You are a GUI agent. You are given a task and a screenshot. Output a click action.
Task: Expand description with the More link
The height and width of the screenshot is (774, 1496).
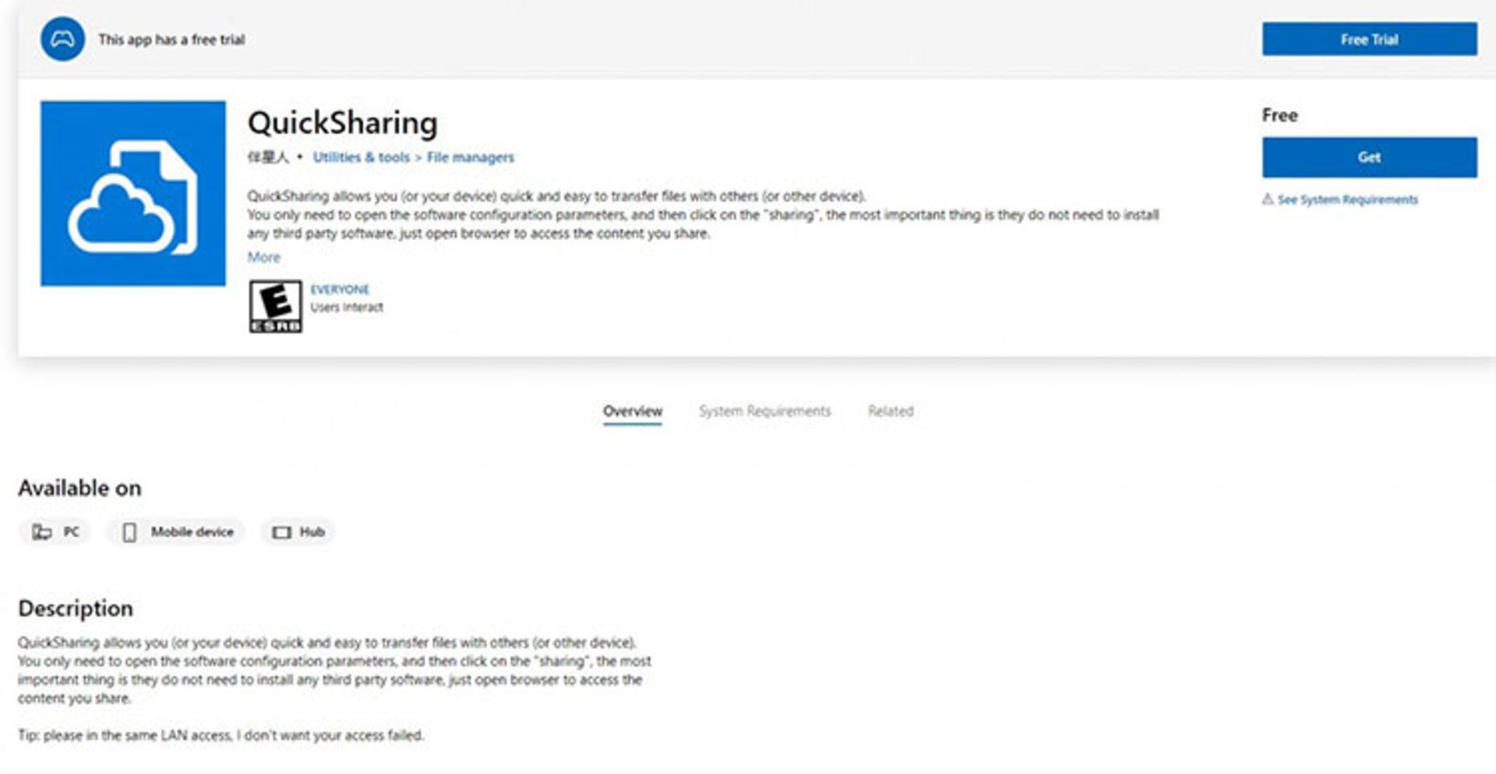click(263, 257)
